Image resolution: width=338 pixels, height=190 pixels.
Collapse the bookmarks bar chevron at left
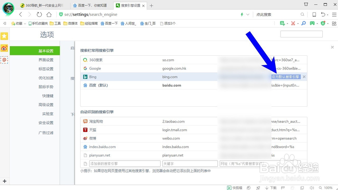click(x=5, y=23)
